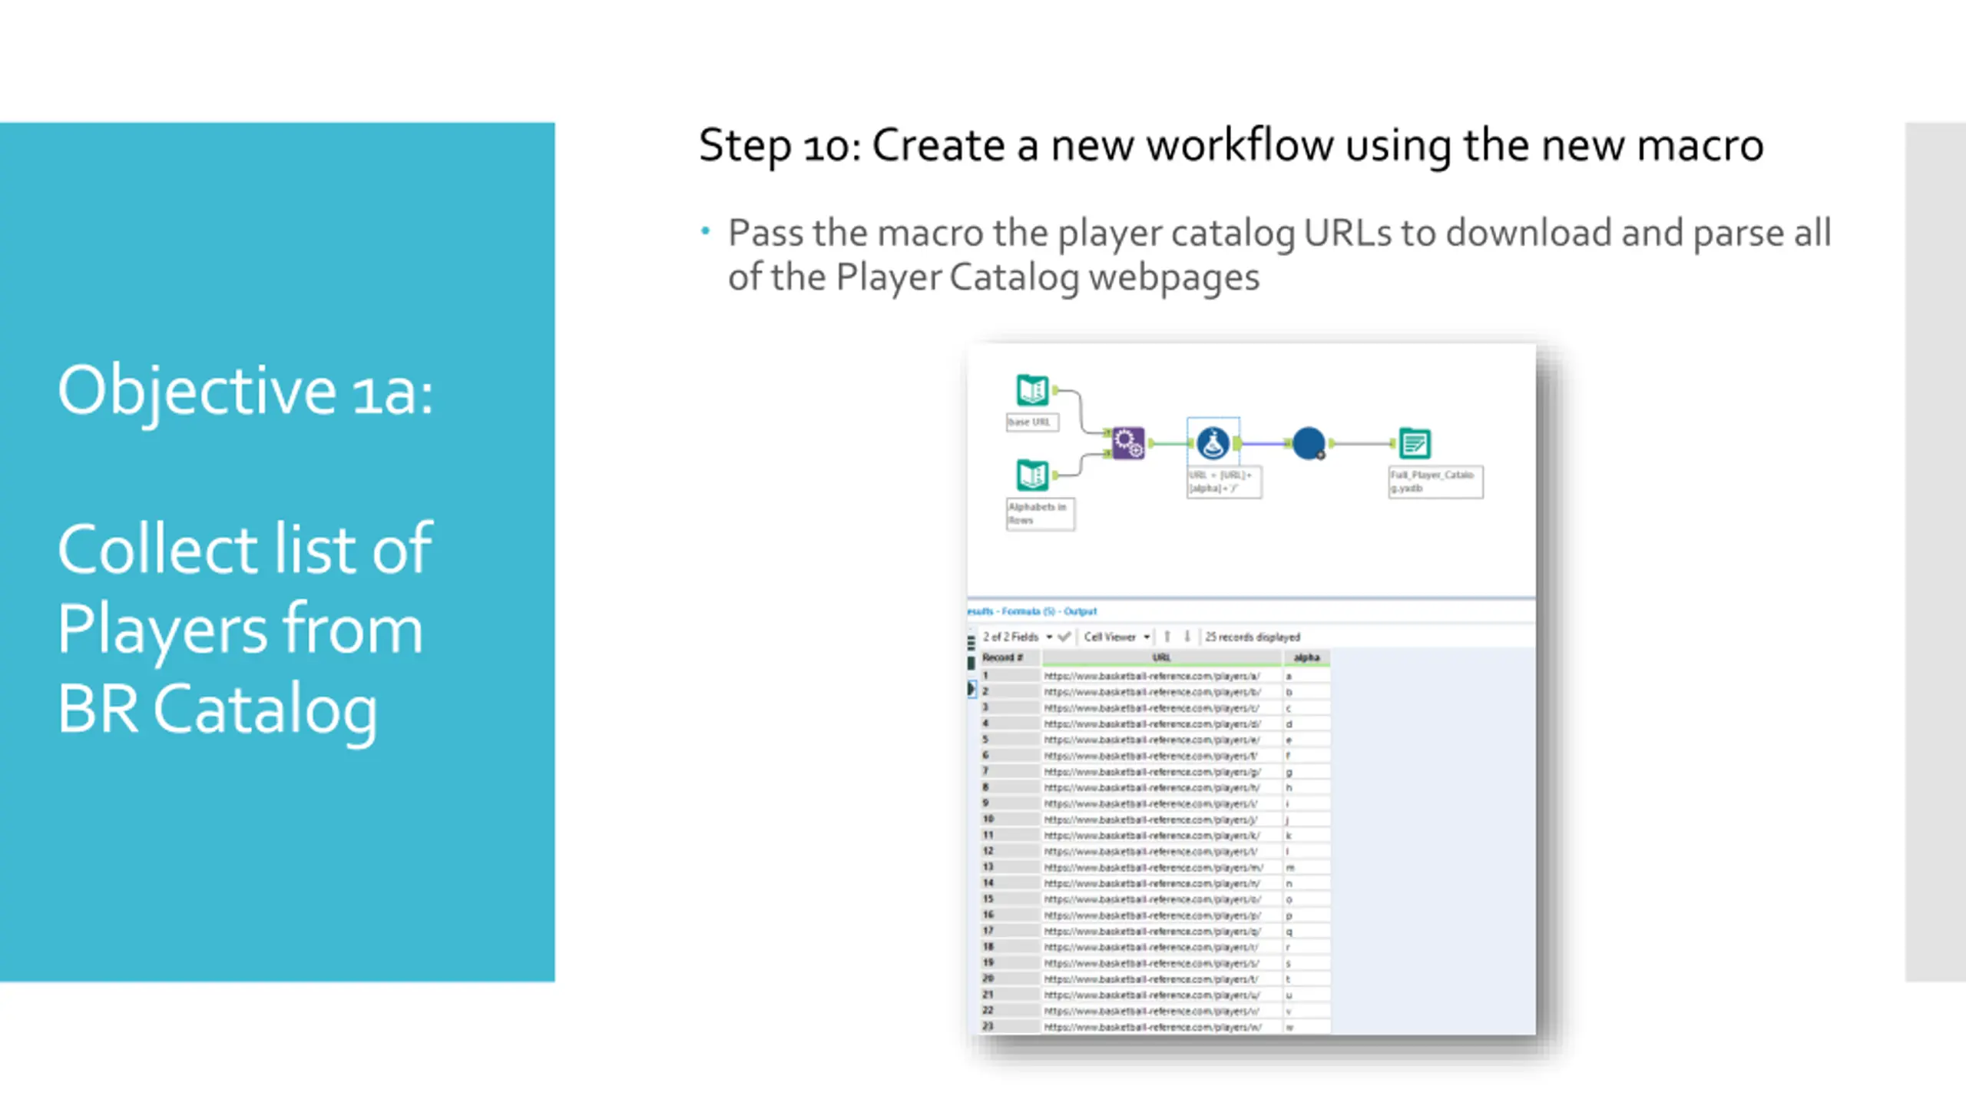Click the output anchor of the macro tool

click(x=1331, y=443)
